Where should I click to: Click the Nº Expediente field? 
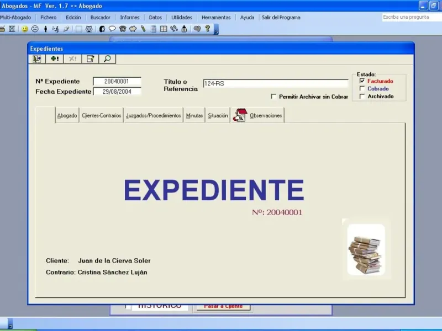(x=117, y=81)
